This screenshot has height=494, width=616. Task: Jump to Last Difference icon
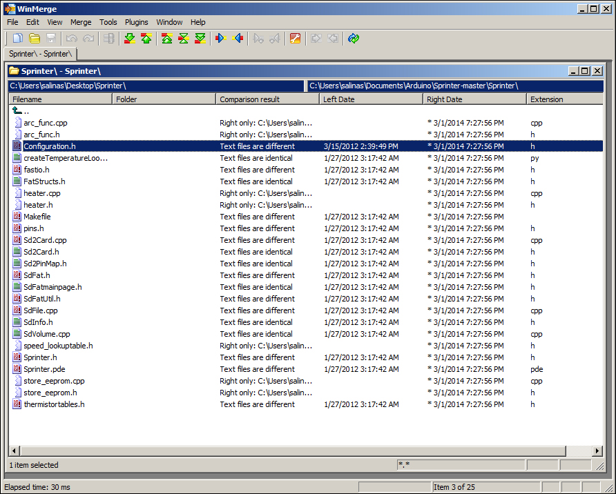200,39
